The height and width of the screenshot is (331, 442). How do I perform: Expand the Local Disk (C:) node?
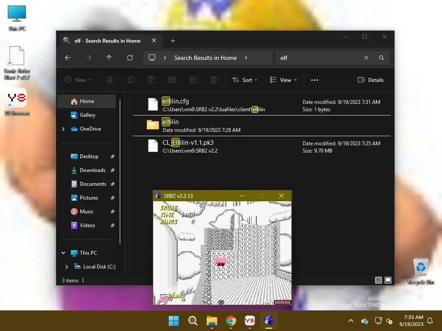[67, 266]
